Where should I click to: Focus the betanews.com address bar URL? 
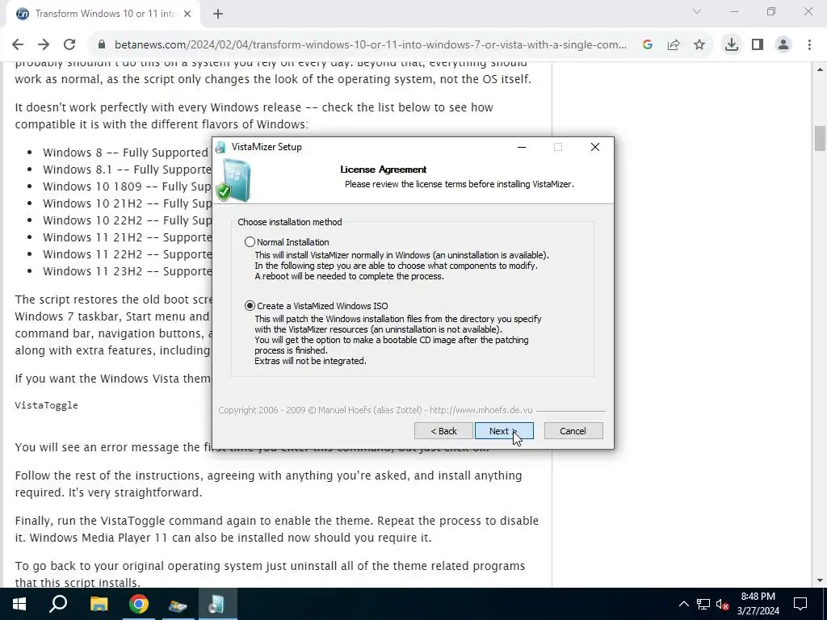pyautogui.click(x=370, y=45)
